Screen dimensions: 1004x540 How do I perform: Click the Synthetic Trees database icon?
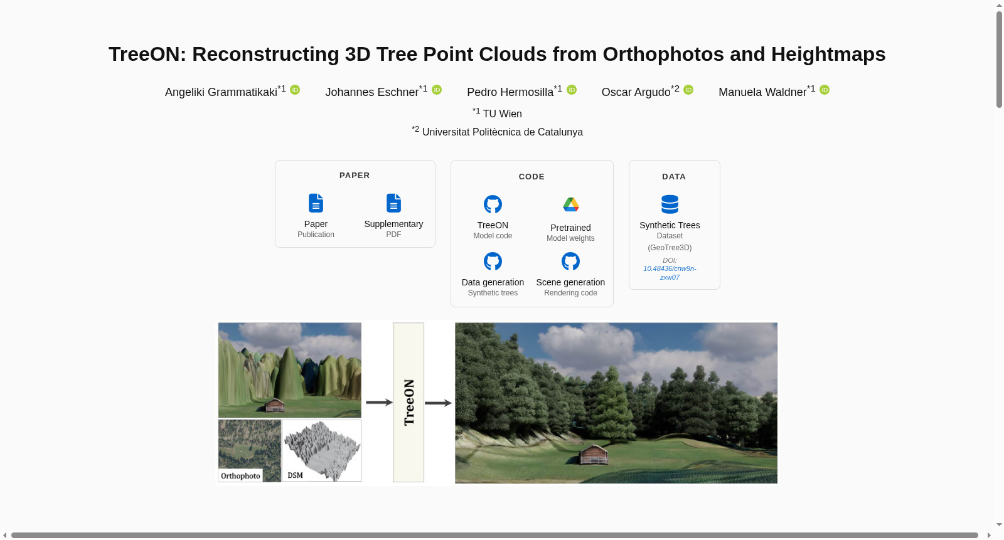[x=670, y=204]
